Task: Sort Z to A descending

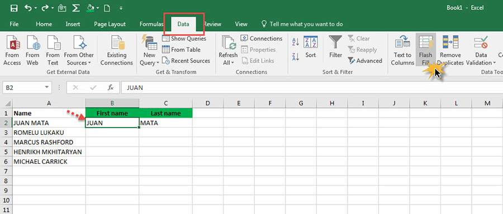Action: coord(296,57)
